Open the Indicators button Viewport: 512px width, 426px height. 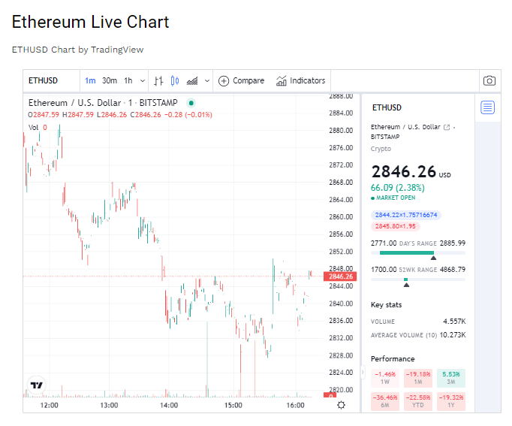301,80
